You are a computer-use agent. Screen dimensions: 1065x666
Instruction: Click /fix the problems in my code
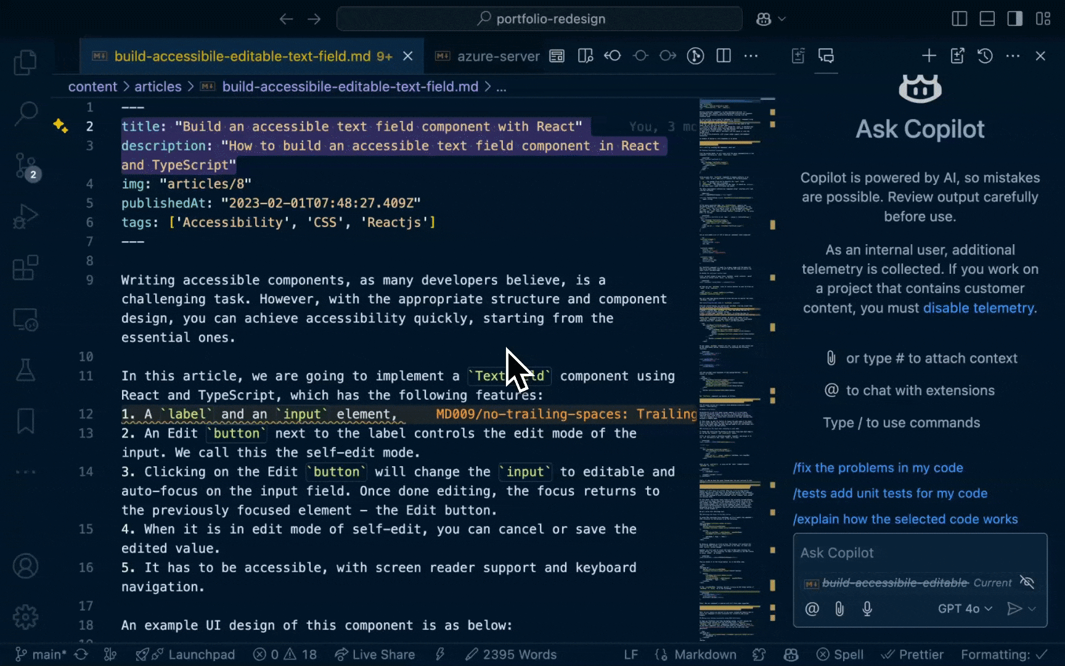click(x=878, y=468)
